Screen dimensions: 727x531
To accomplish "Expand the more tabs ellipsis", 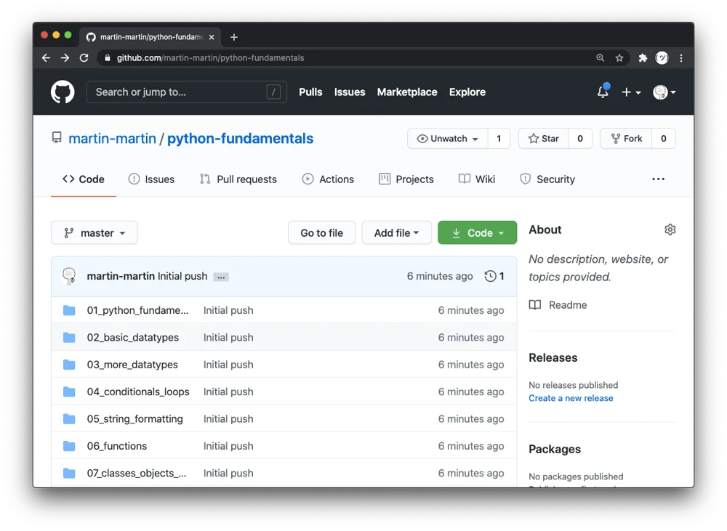I will 659,179.
